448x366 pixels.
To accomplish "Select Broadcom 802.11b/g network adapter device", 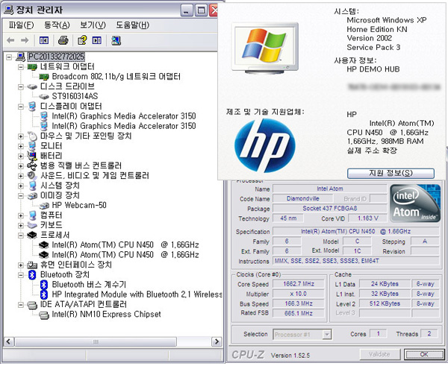I will (x=116, y=77).
